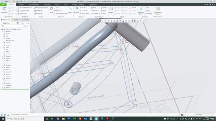Open the View ribbon tab

[x=65, y=5]
